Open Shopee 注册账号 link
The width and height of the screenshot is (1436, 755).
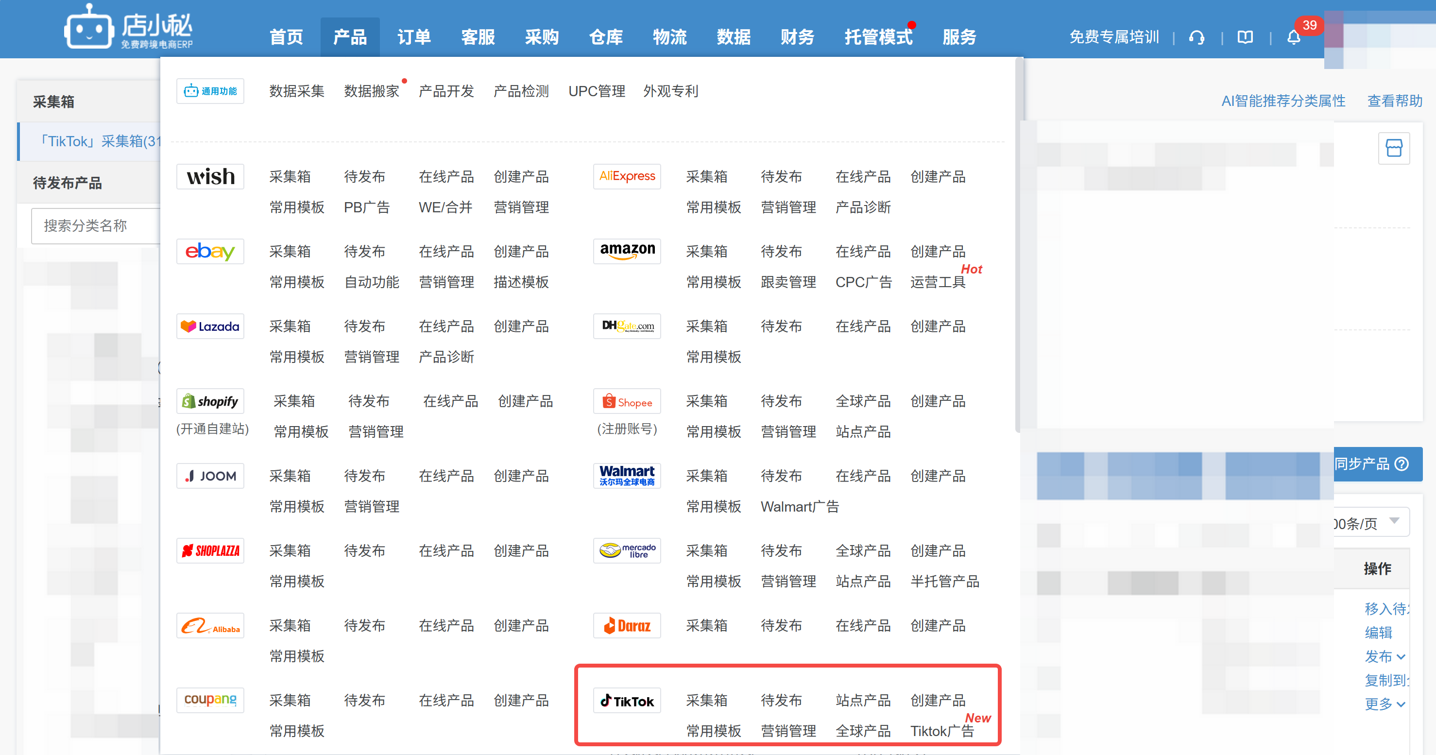click(x=627, y=429)
